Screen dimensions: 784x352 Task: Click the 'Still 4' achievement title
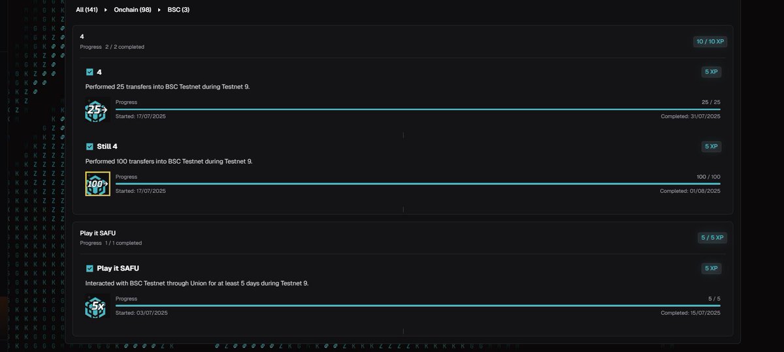click(107, 147)
